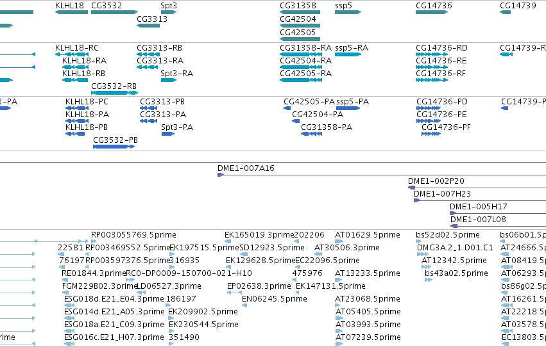Select the CG14736 gene feature

432,12
